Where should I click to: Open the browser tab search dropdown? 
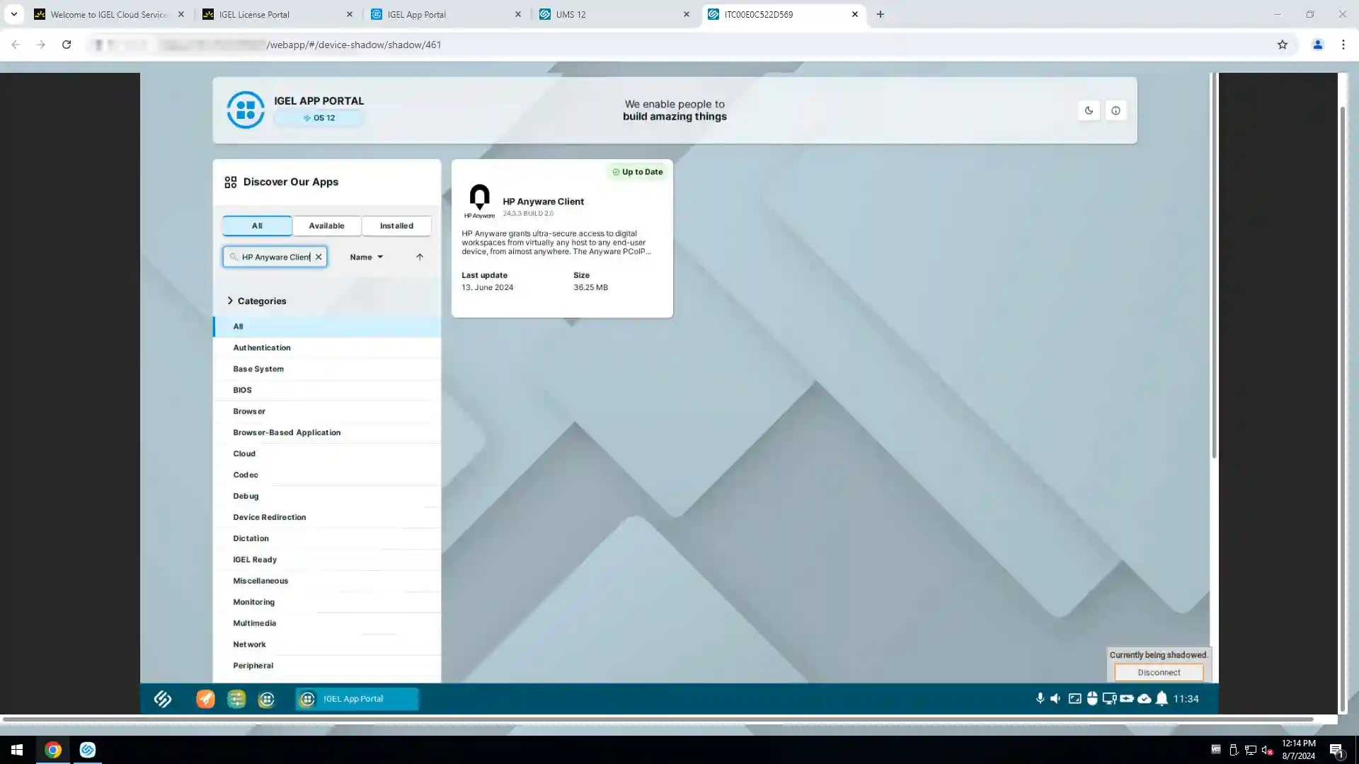[x=13, y=14]
